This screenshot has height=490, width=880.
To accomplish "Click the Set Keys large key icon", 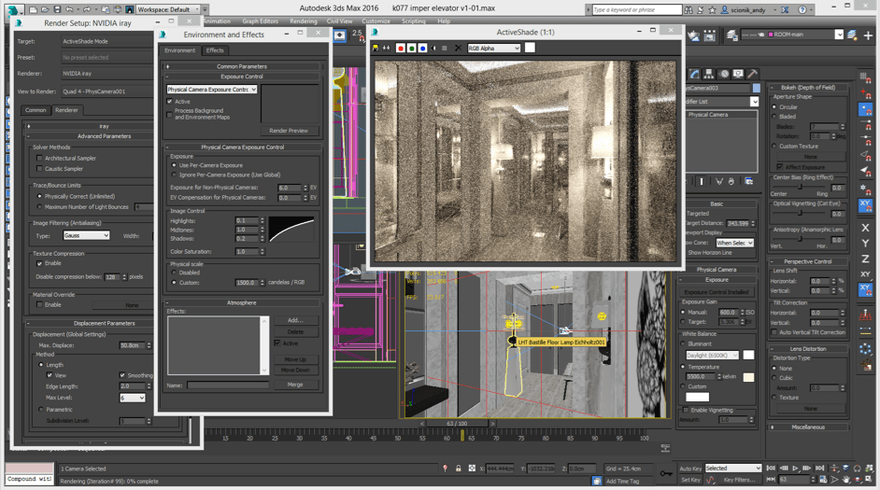I will tap(666, 474).
